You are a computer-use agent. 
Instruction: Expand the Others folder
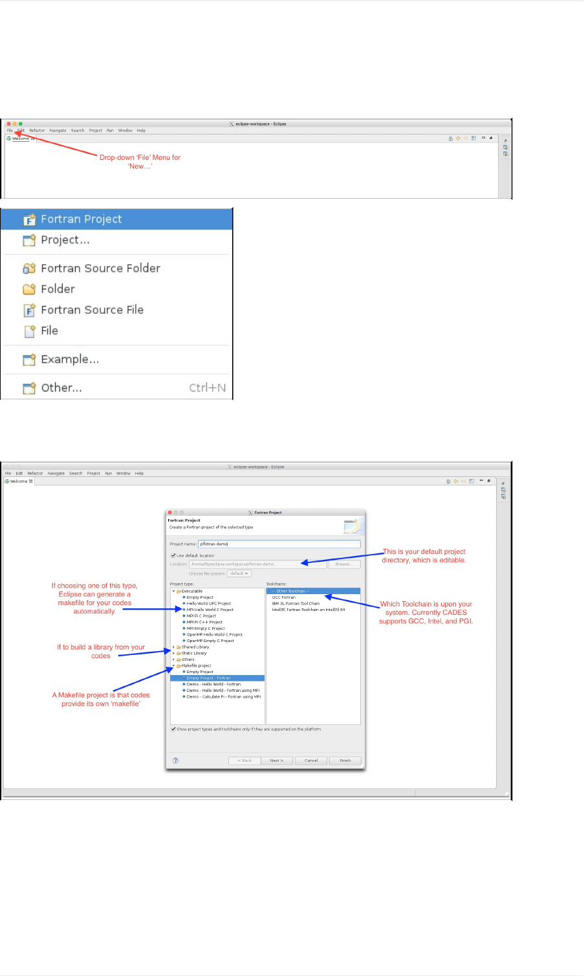point(173,660)
